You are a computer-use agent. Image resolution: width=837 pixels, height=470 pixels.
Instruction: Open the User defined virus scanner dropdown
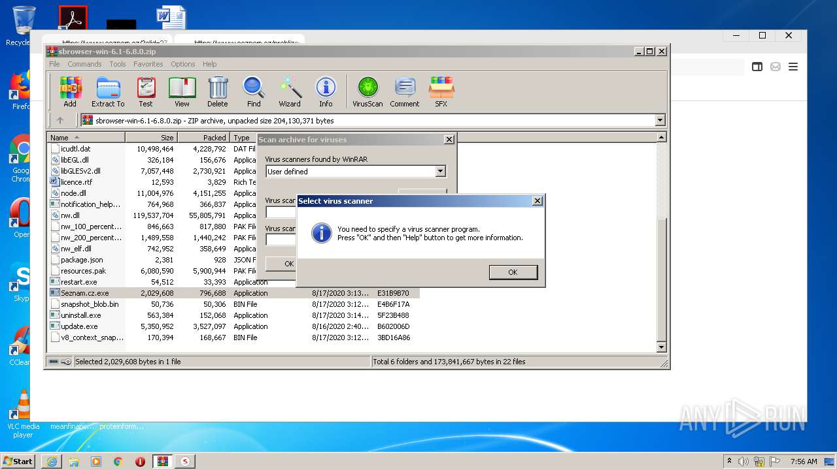(440, 172)
